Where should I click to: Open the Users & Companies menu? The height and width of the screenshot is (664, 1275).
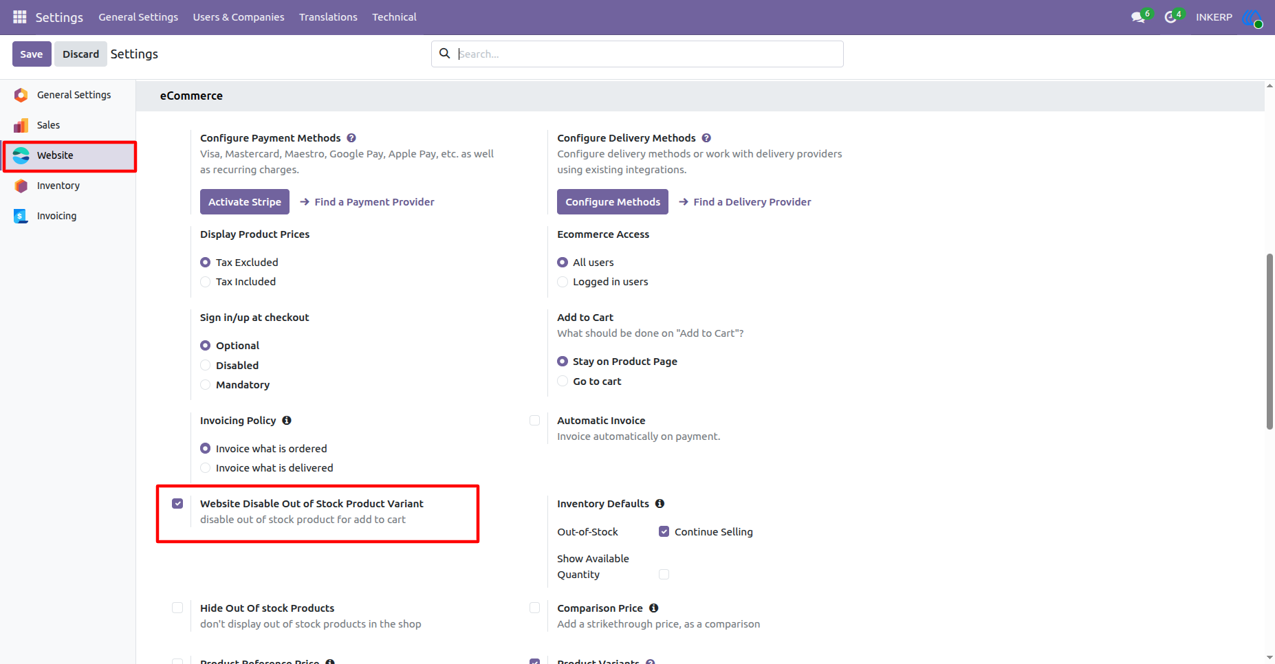point(239,17)
